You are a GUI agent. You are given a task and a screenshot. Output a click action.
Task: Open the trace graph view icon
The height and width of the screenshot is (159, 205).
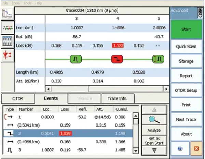tap(6, 13)
